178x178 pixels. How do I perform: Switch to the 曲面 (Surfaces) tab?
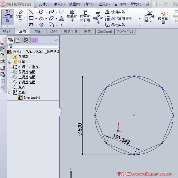point(38,32)
